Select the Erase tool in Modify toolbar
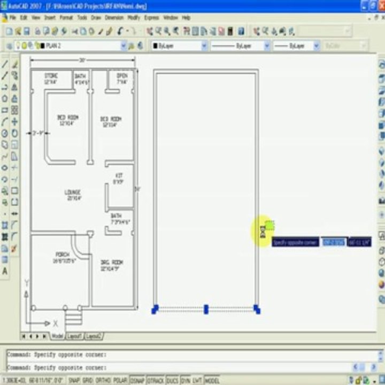 (x=14, y=64)
